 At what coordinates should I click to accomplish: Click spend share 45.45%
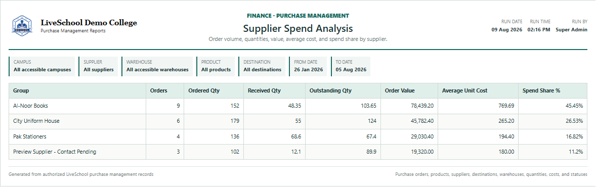574,106
